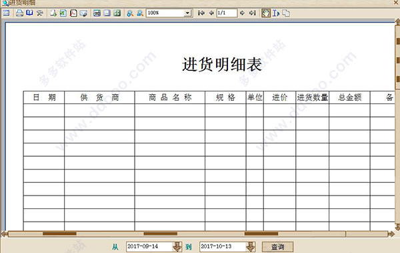Viewport: 400px width, 253px height.
Task: Click the start date field 2017-09-14
Action: coord(149,246)
